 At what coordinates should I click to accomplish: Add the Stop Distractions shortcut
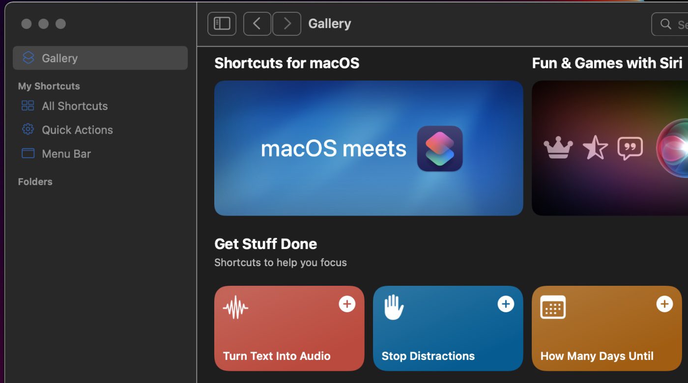[x=506, y=304]
